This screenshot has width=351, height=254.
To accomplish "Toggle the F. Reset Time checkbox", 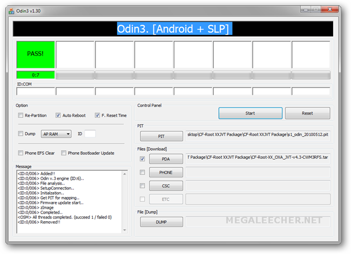I will coord(97,115).
